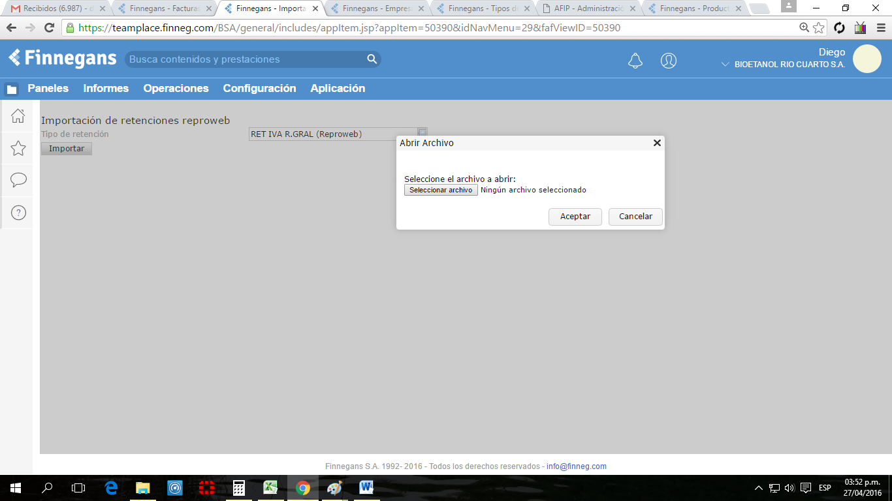
Task: Switch to Excel on the taskbar
Action: tap(270, 488)
